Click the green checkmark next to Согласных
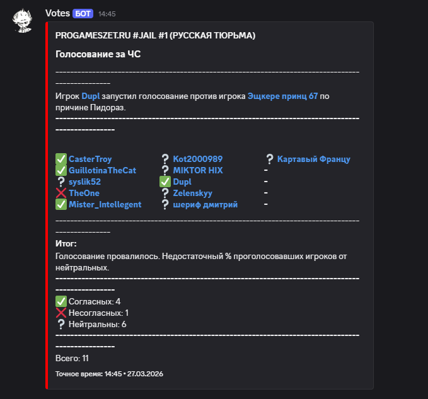Image resolution: width=428 pixels, height=399 pixels. pos(61,301)
